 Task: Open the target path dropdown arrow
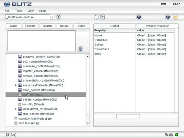point(52,17)
